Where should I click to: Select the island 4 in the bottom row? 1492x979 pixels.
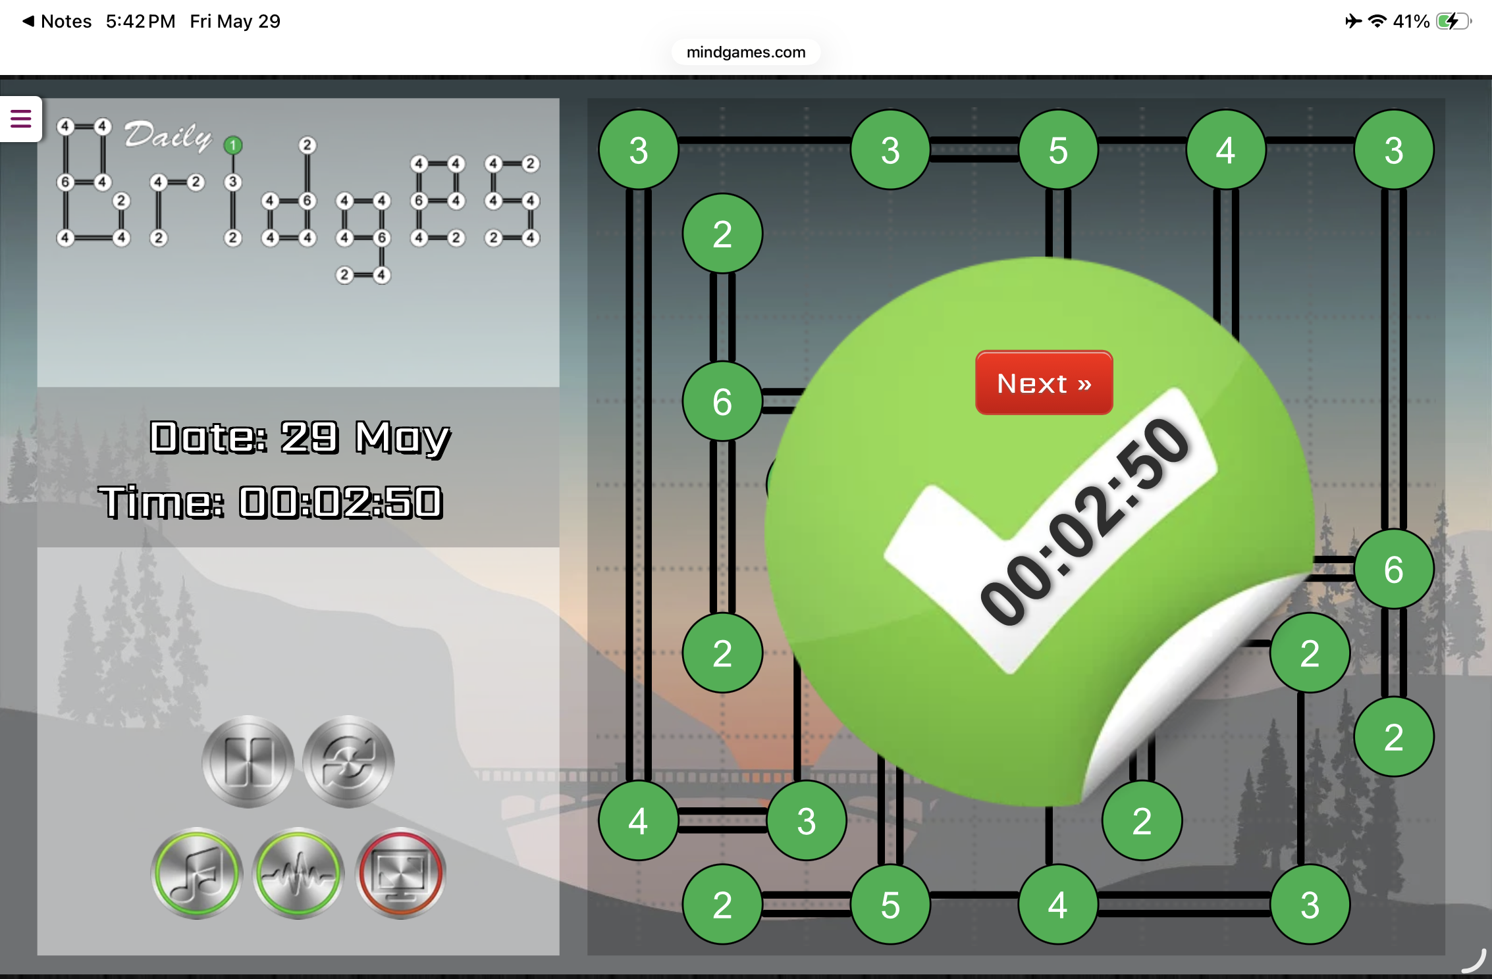pyautogui.click(x=1058, y=904)
